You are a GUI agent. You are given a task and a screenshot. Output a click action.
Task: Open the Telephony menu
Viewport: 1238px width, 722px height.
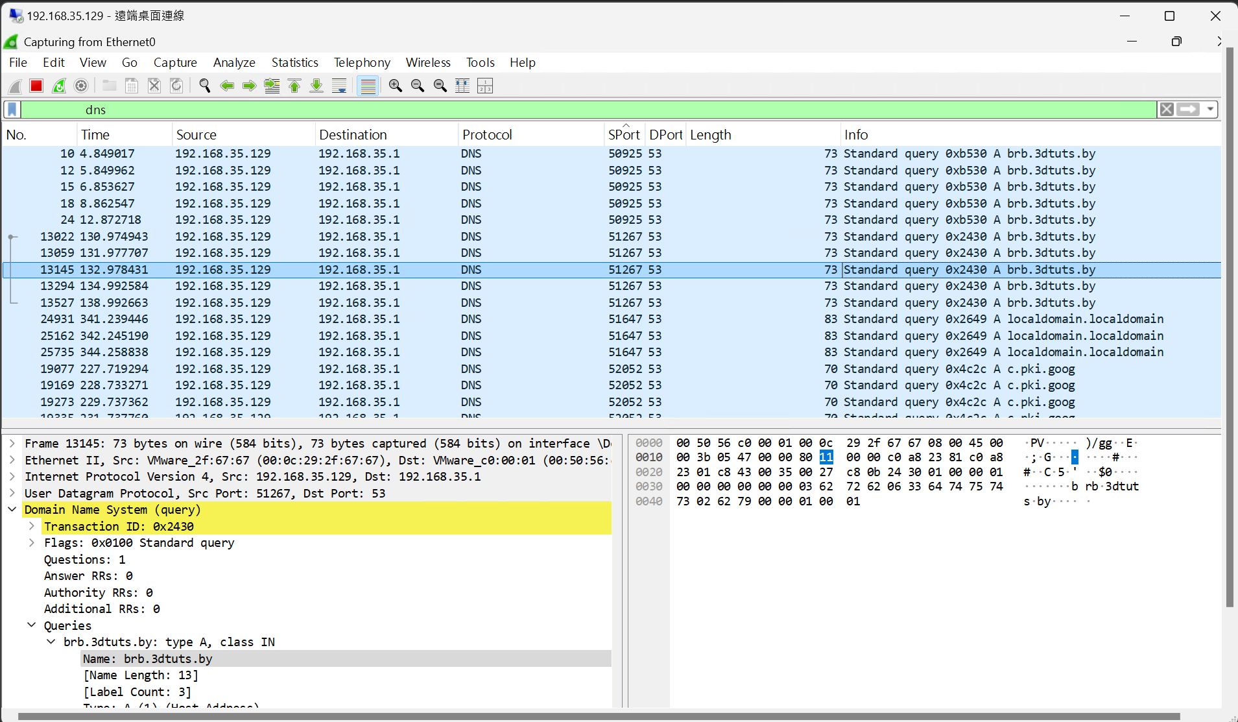pyautogui.click(x=362, y=62)
